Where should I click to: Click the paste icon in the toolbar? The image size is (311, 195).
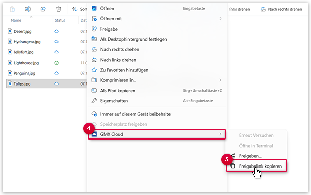(x=12, y=9)
